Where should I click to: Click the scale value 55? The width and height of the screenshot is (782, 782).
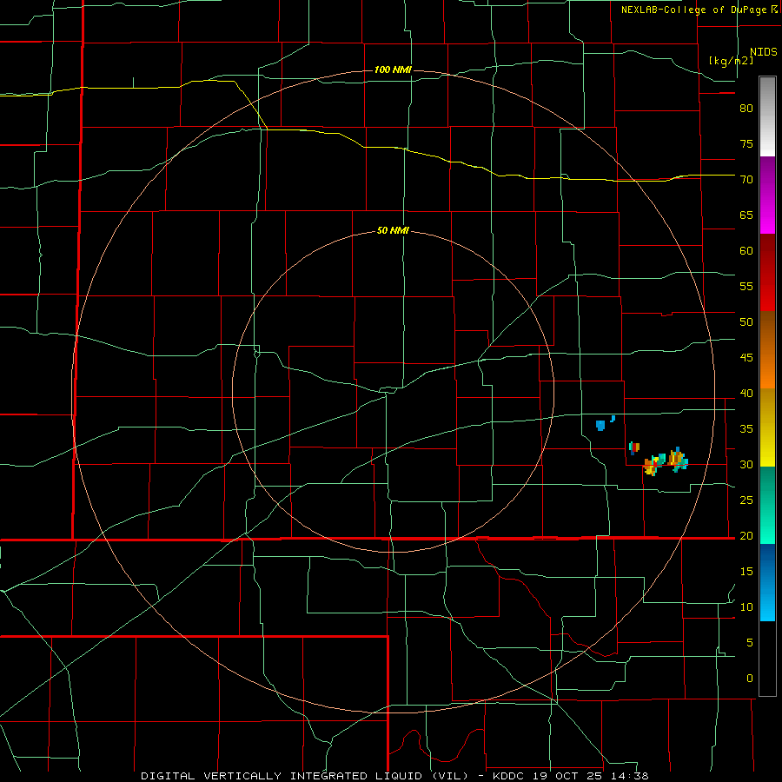click(x=746, y=286)
